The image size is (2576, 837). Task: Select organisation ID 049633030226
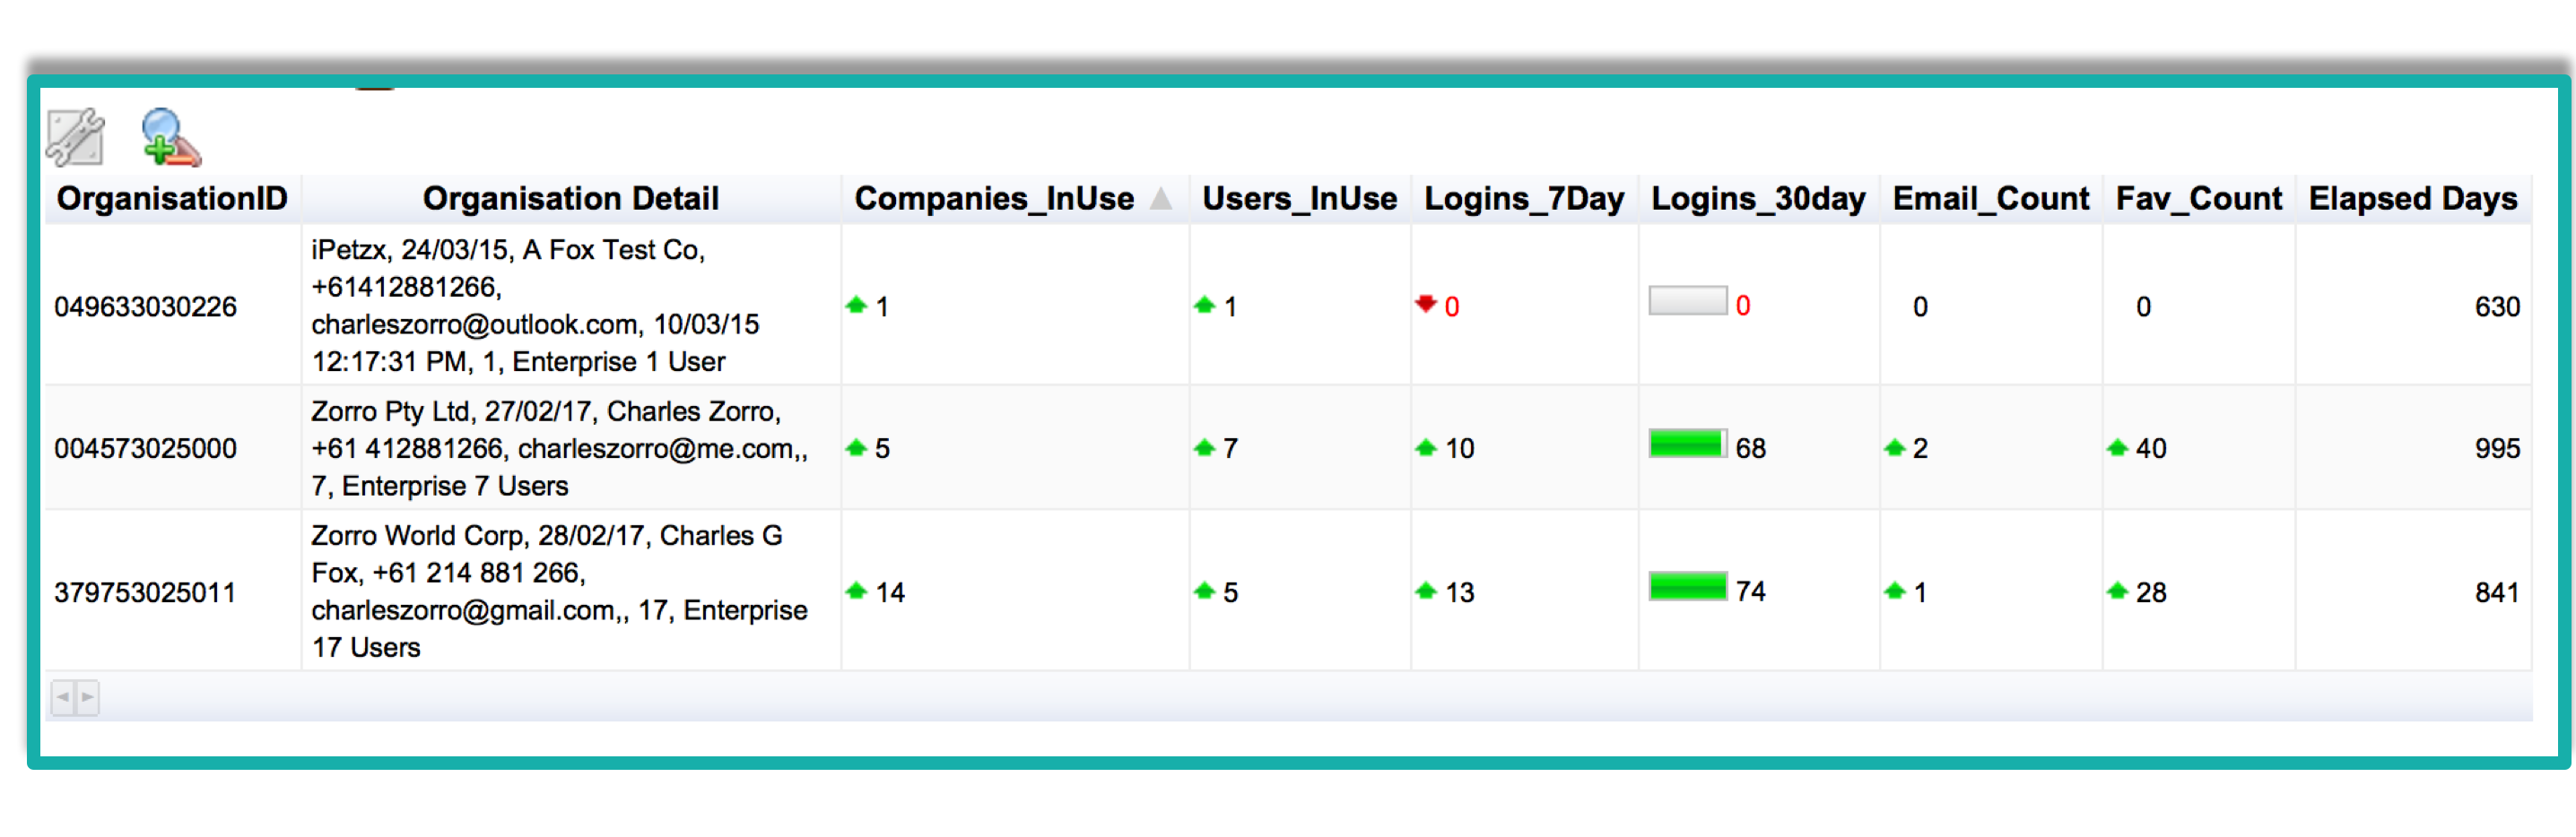point(145,306)
